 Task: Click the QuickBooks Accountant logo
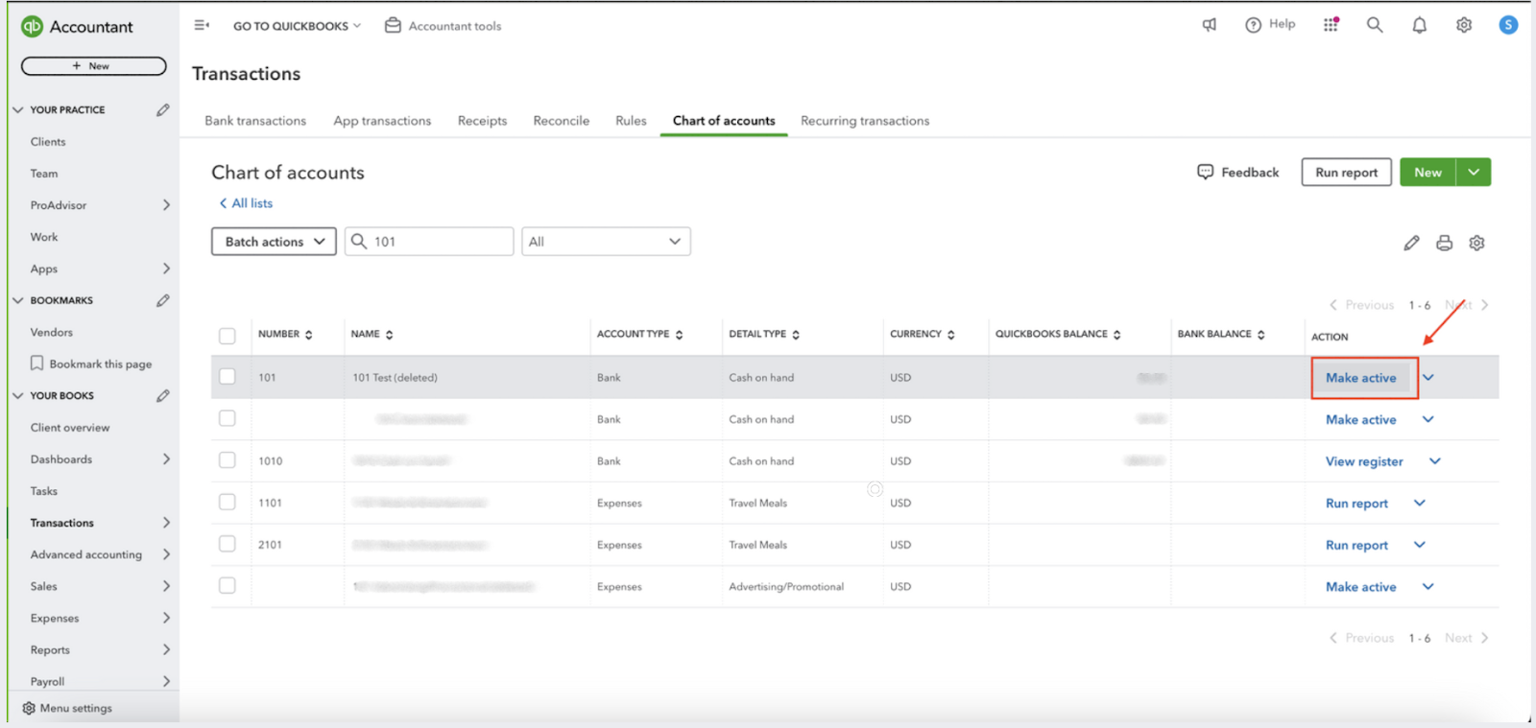tap(77, 27)
